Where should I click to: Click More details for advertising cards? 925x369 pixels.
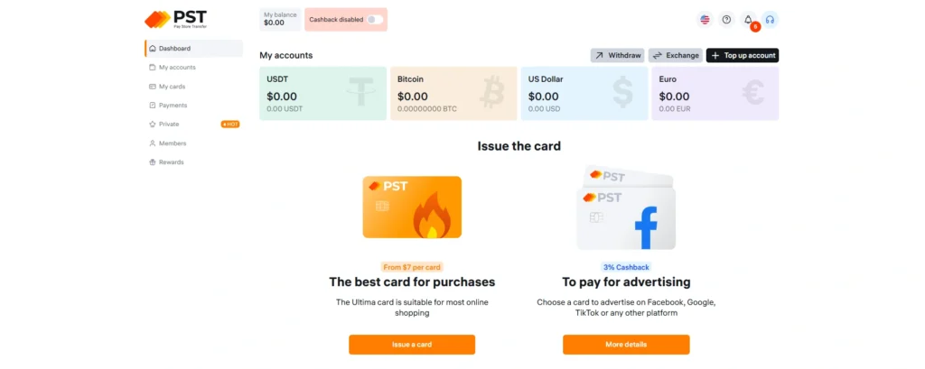(x=626, y=345)
